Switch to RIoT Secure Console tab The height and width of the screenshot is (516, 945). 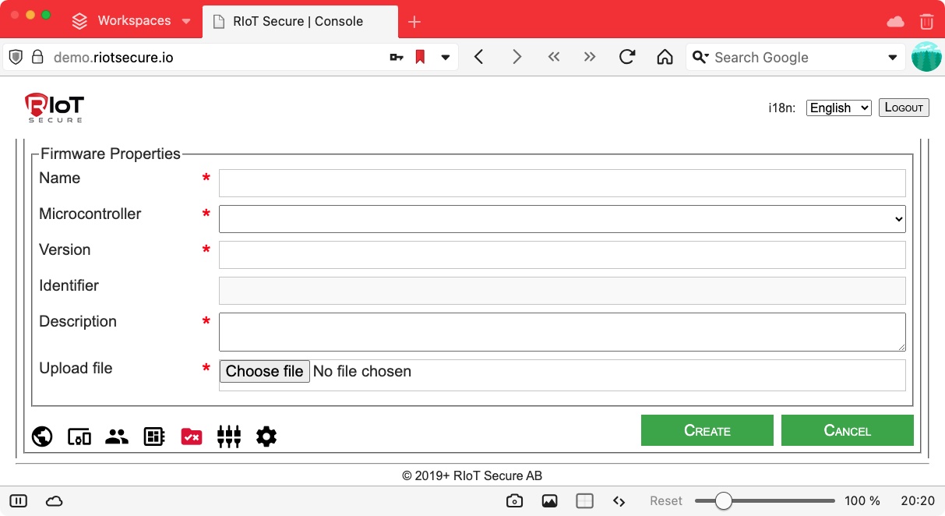pos(298,21)
